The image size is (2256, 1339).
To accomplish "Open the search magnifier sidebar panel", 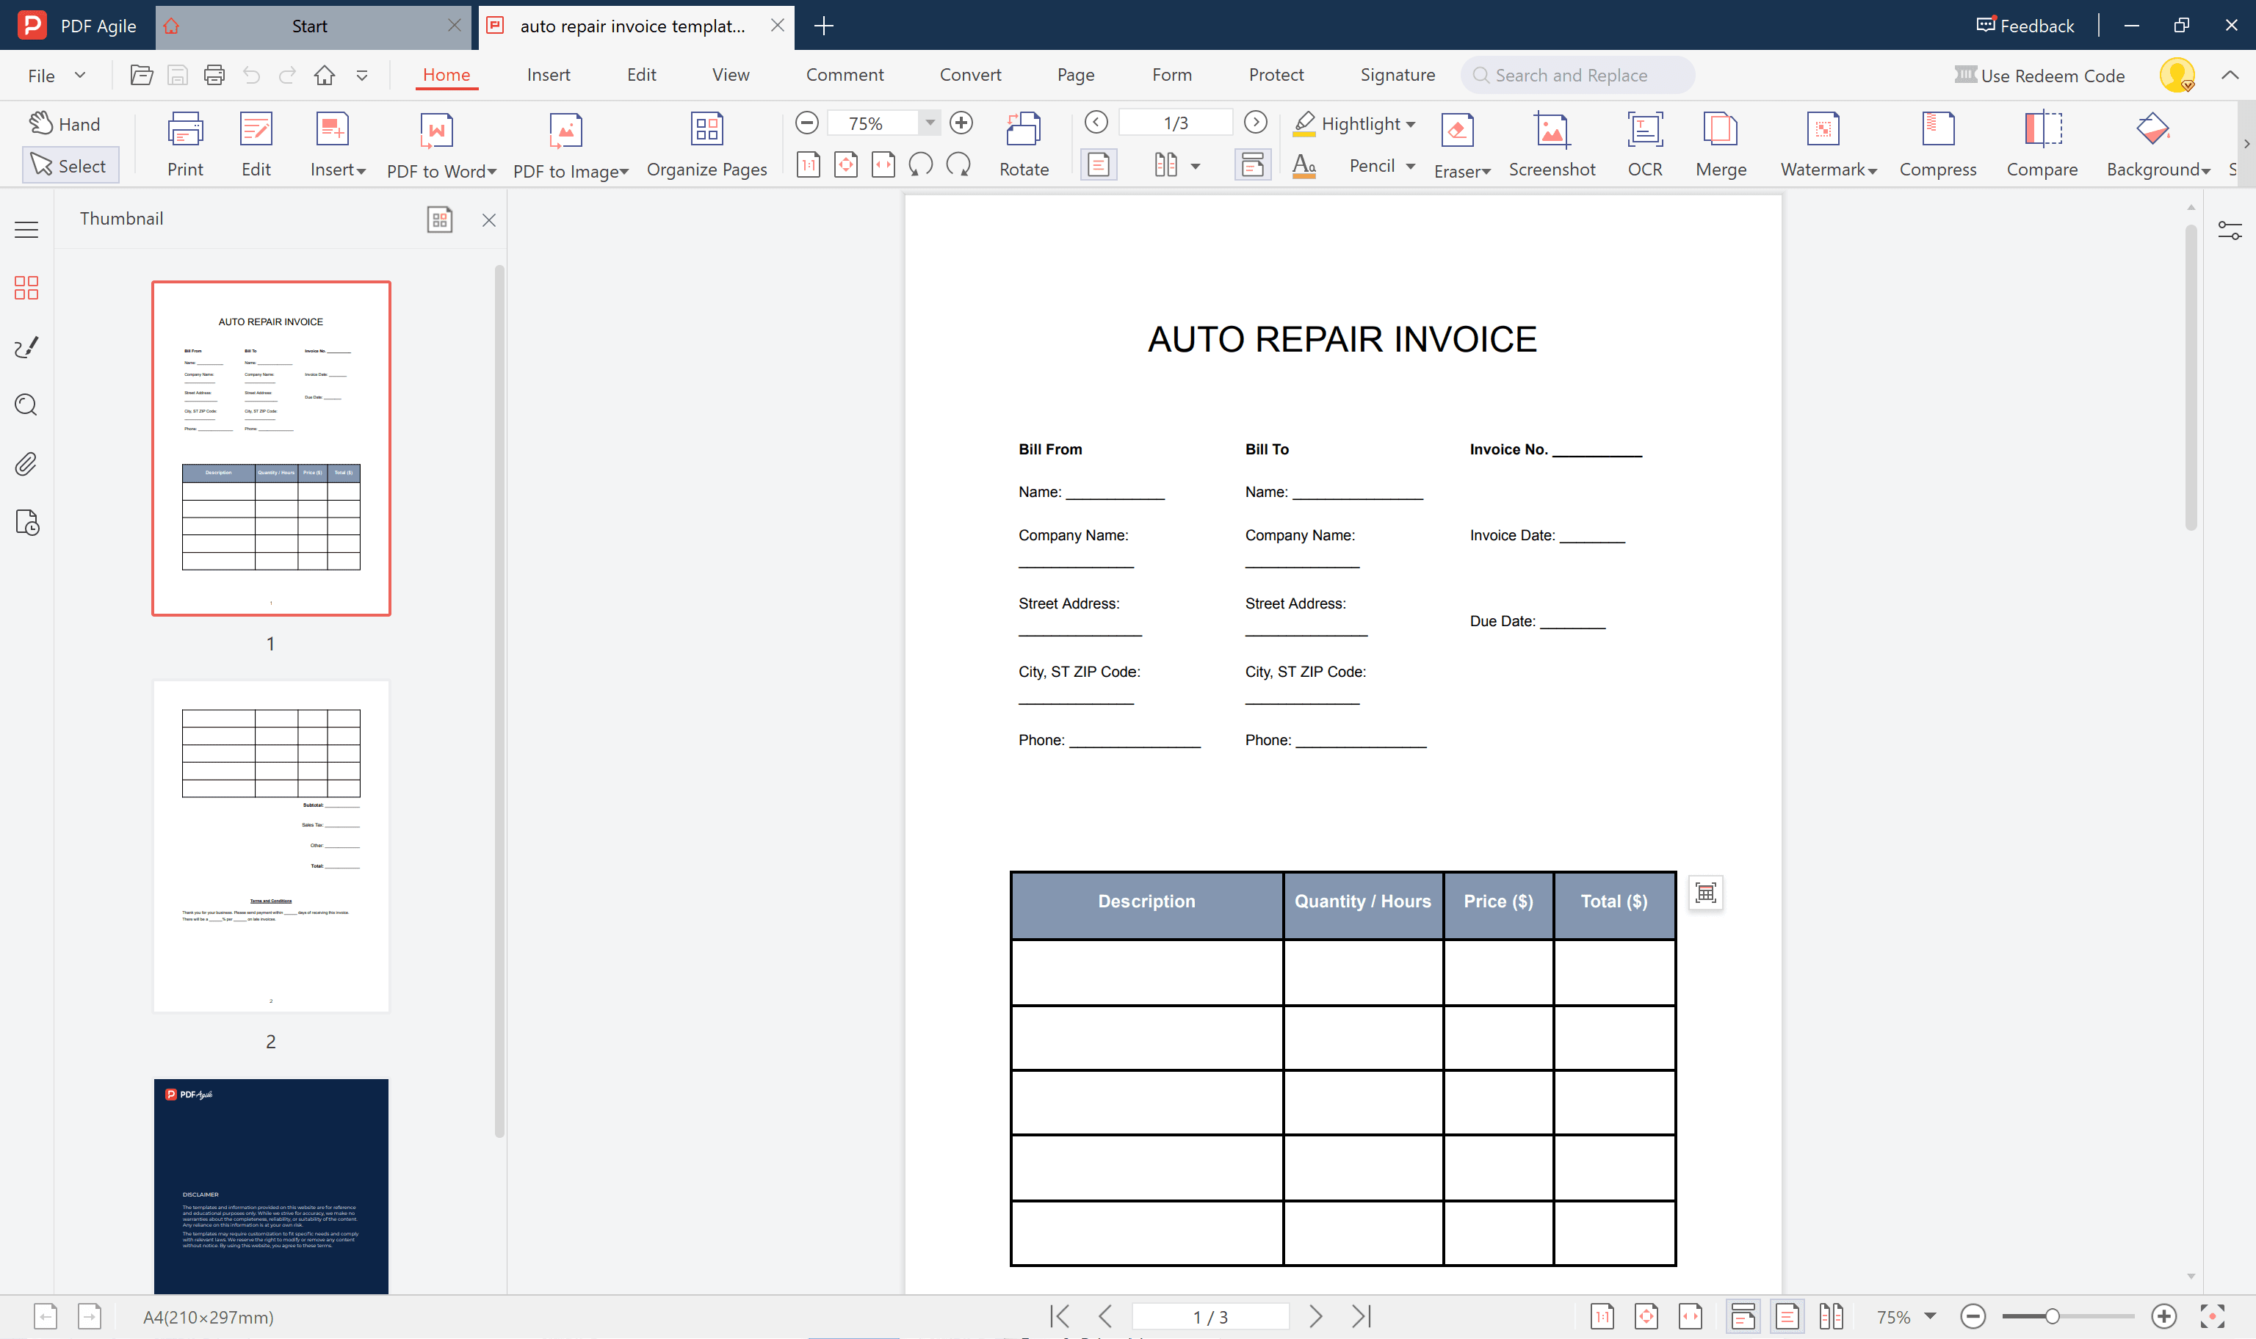I will 26,405.
